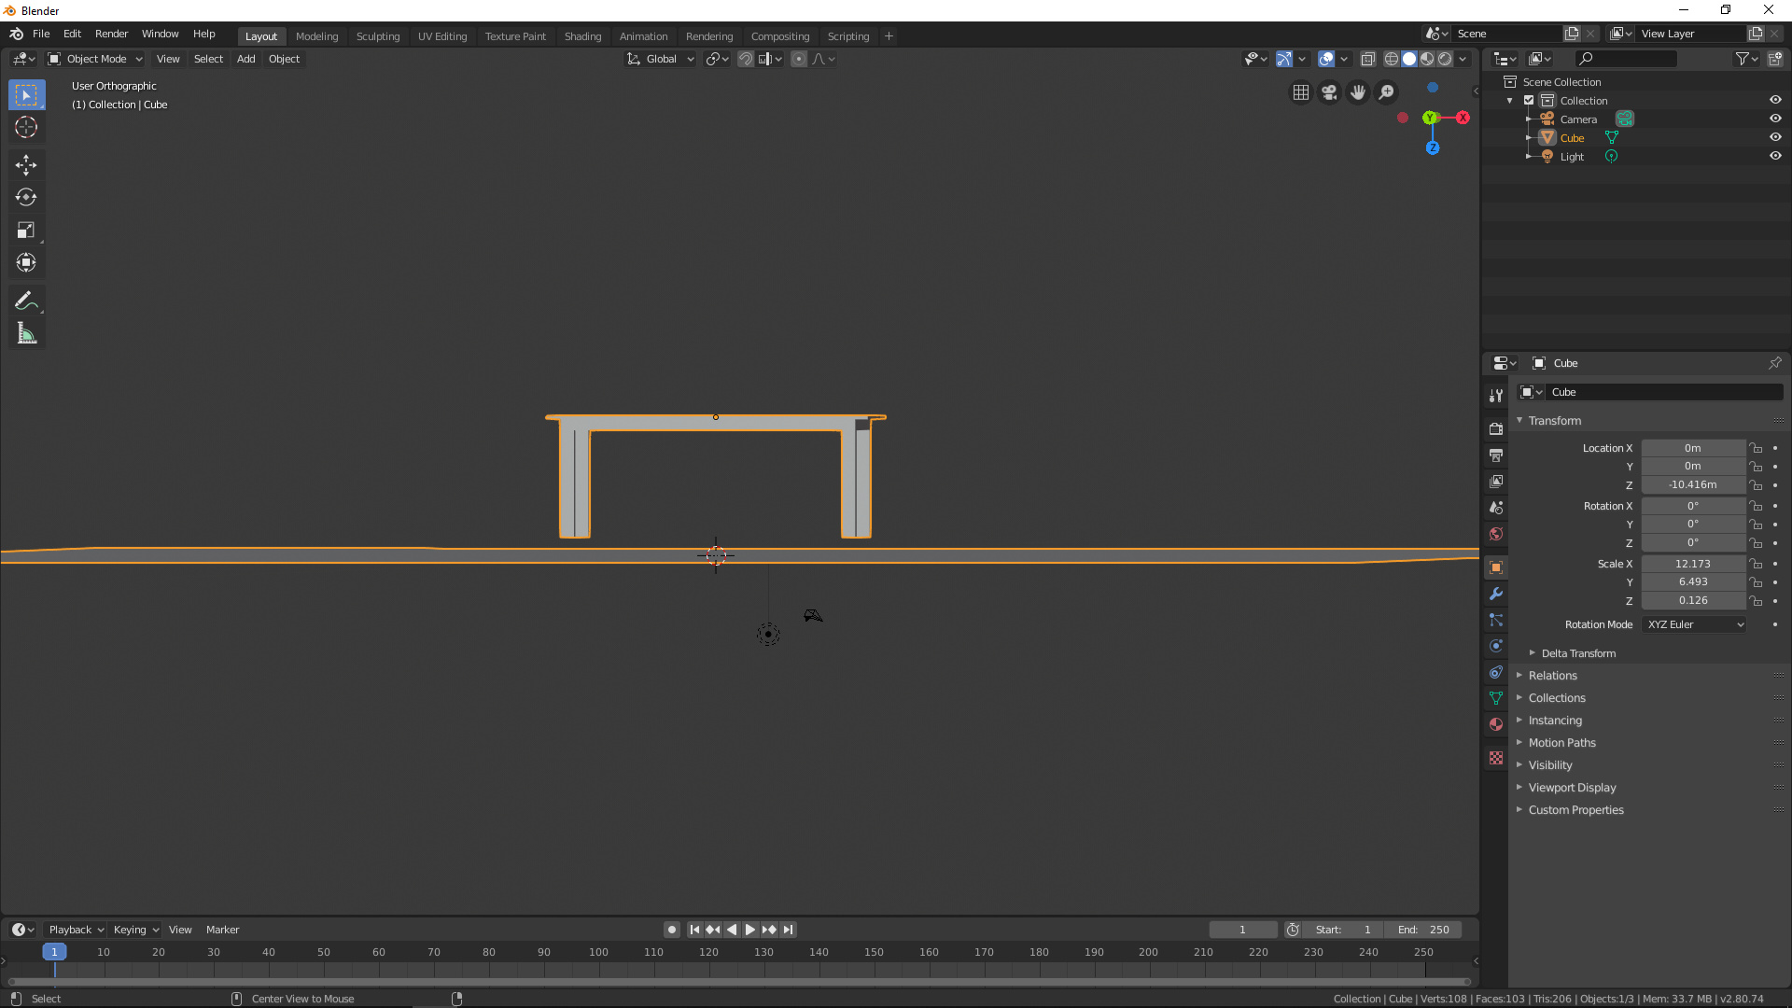Open the Material properties tab

[x=1496, y=724]
